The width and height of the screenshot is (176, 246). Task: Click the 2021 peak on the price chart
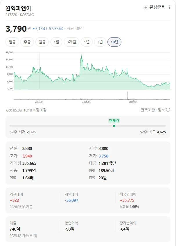tap(82, 55)
